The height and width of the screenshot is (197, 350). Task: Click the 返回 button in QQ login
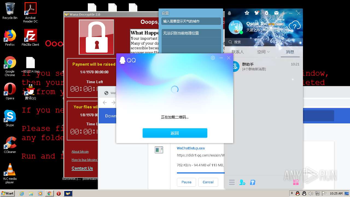(175, 133)
